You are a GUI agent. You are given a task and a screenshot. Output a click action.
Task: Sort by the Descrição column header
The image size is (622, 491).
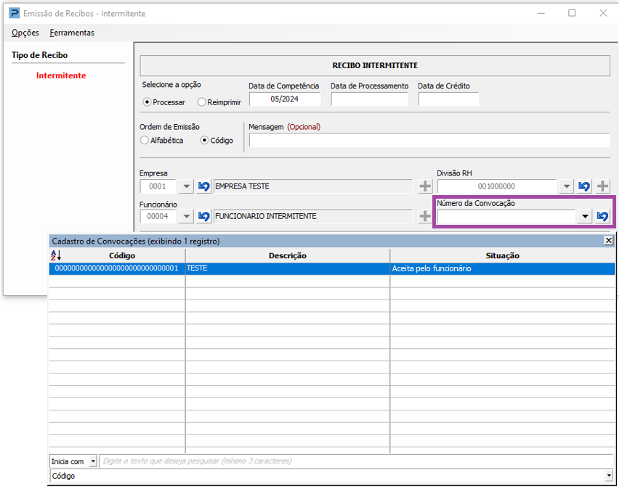point(288,255)
